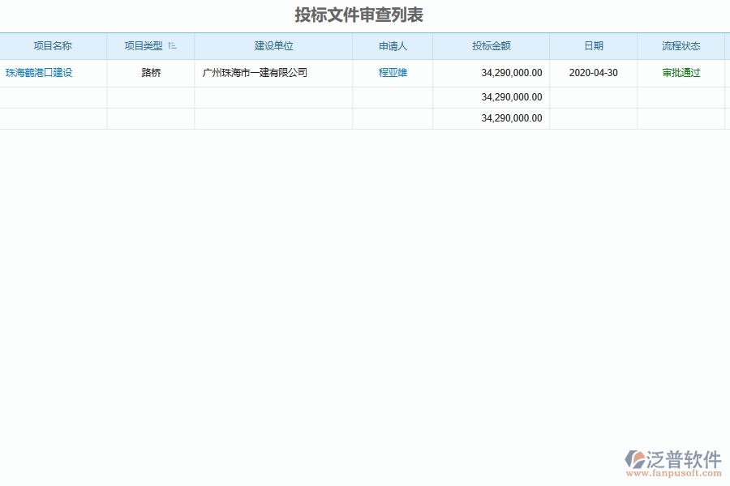Screen dimensions: 730x486
Task: Click the 建设单位 column header
Action: [x=273, y=46]
